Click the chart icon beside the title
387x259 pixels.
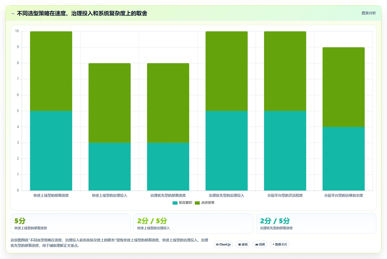[x=13, y=14]
